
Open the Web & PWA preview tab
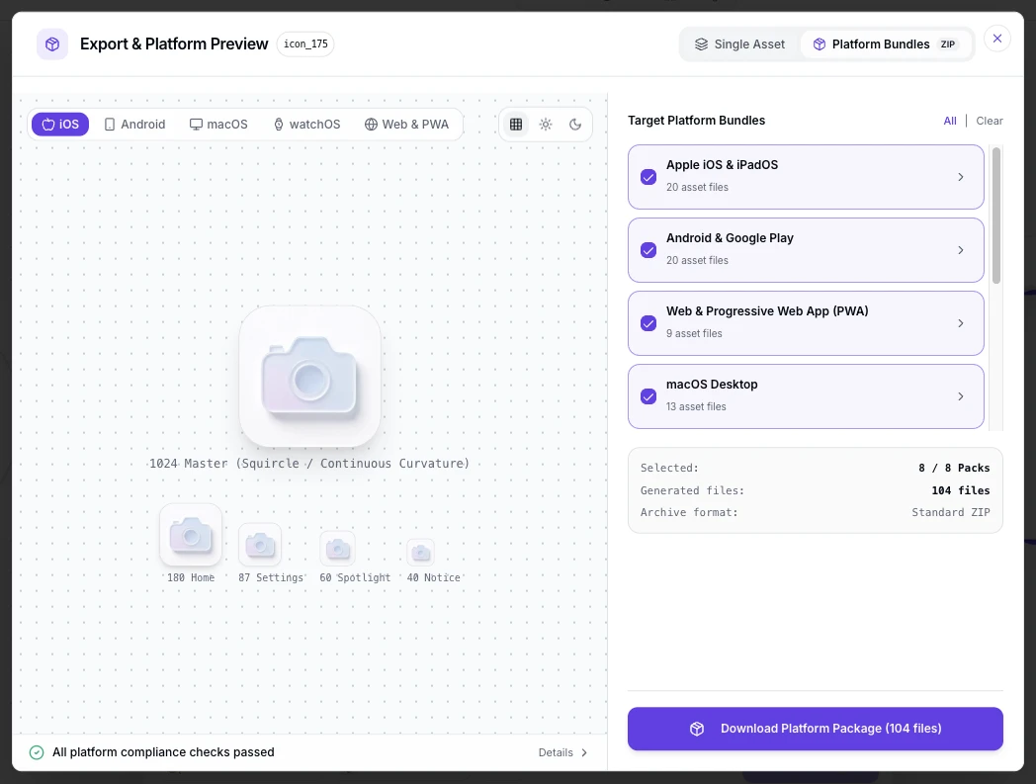click(406, 125)
